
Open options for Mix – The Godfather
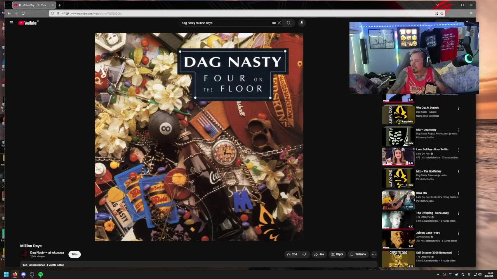click(x=459, y=172)
